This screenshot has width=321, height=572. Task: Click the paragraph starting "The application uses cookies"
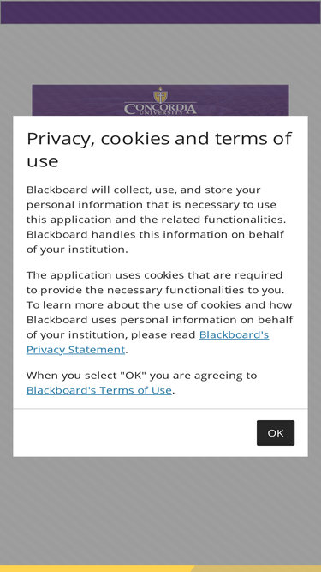[159, 312]
